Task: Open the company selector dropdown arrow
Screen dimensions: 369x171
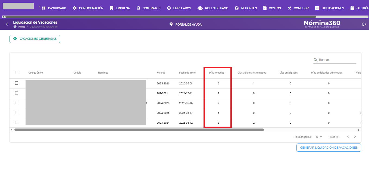Action: 39,6
